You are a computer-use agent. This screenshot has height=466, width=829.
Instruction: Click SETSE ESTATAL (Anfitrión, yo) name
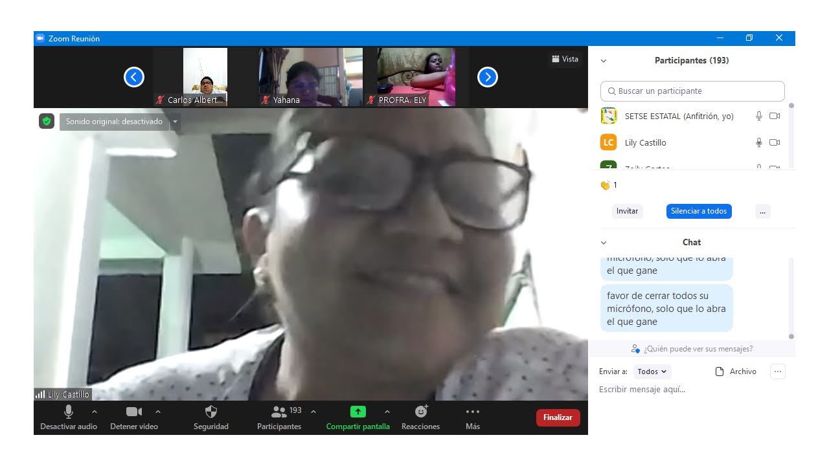679,116
